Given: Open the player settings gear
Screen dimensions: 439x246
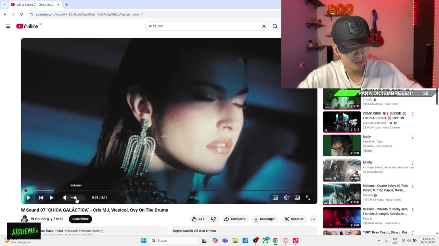Looking at the screenshot, I should point(286,197).
